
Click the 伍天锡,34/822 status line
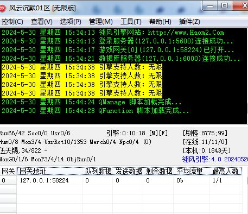tap(24, 150)
